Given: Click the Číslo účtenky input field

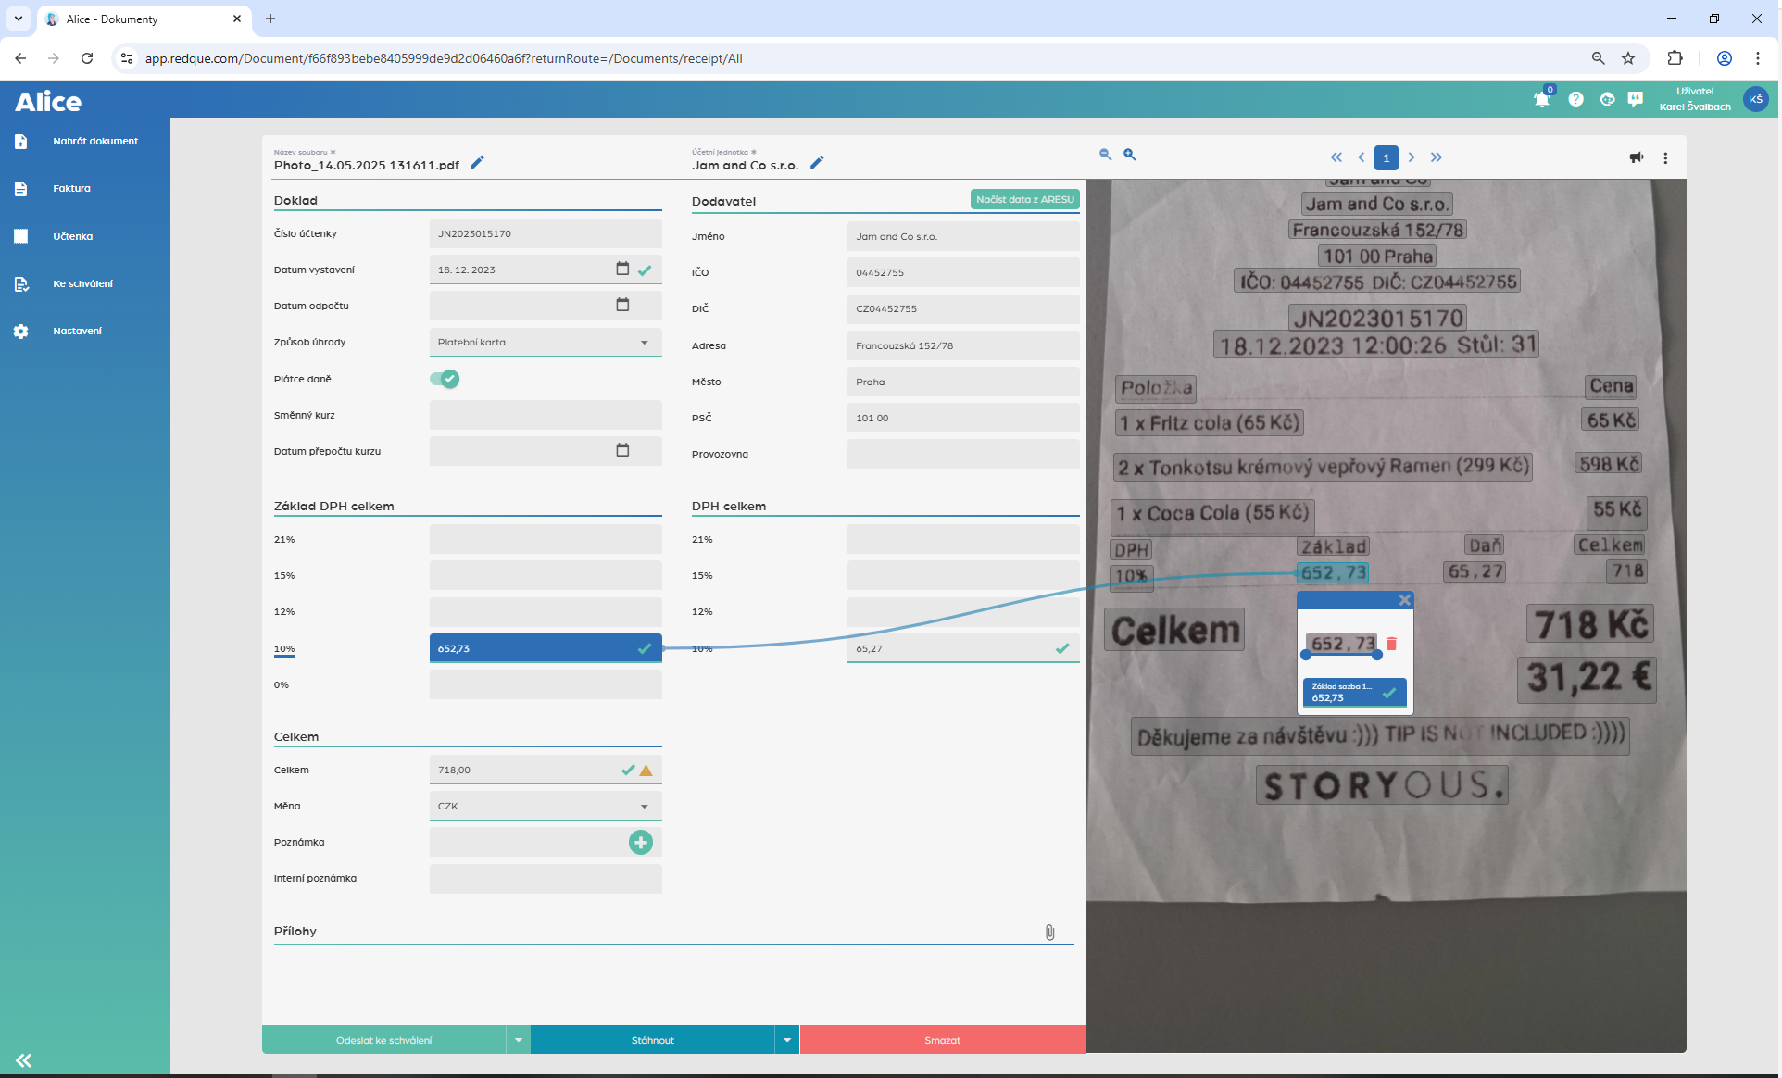Looking at the screenshot, I should (546, 233).
